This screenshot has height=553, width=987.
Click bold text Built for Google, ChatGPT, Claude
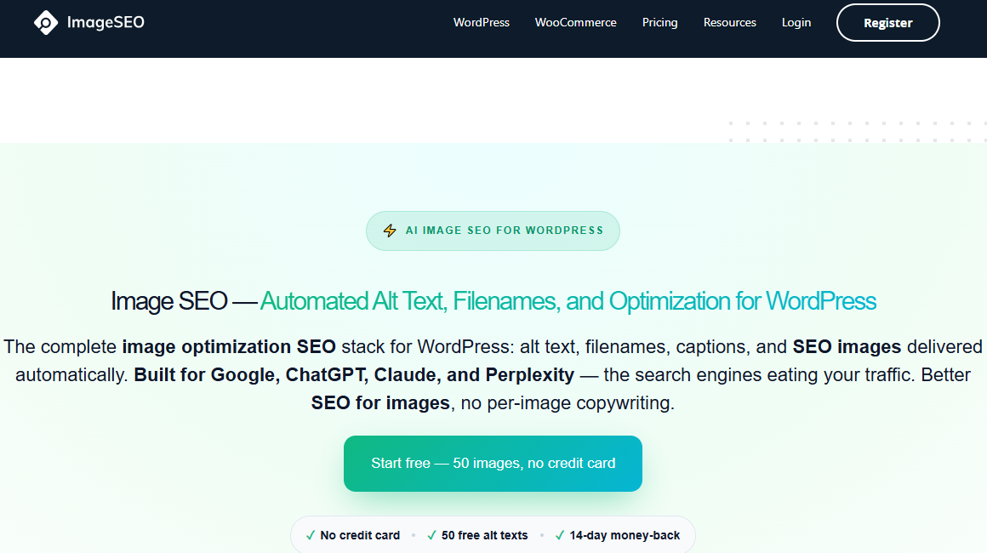point(354,375)
